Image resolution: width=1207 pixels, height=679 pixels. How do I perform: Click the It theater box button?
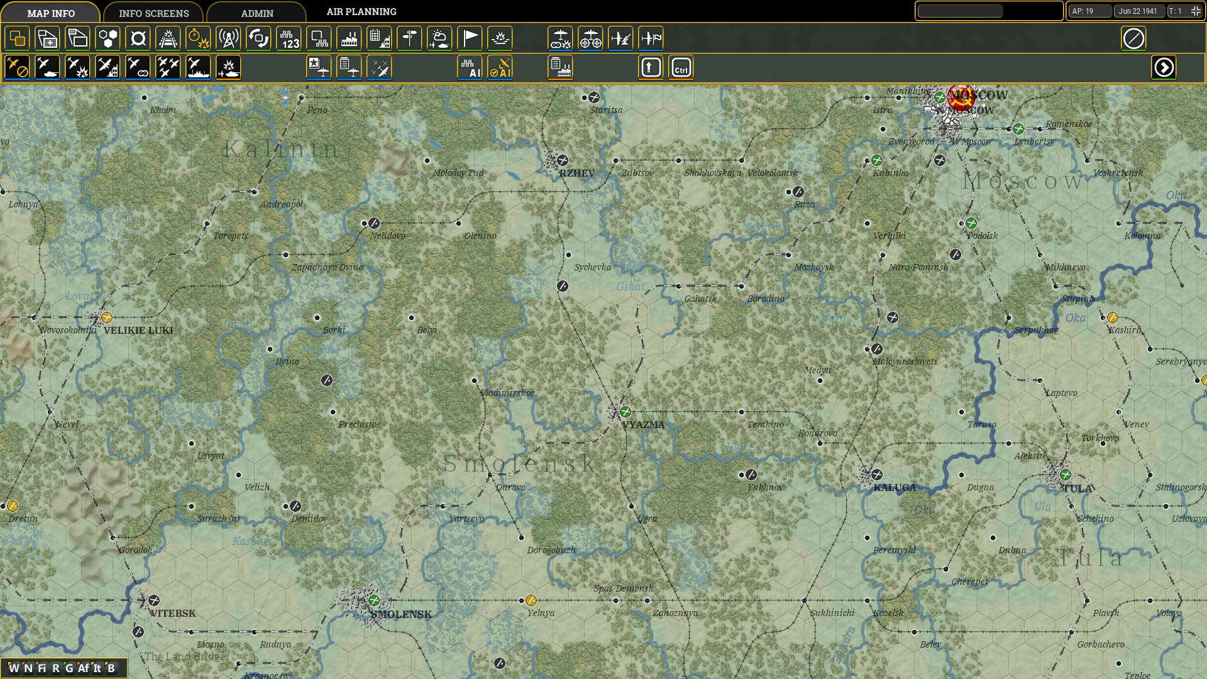tap(97, 668)
